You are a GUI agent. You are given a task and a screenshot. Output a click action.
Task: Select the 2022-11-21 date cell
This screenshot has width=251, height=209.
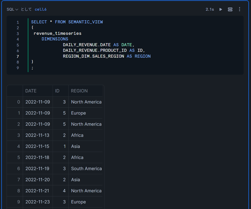pos(38,191)
